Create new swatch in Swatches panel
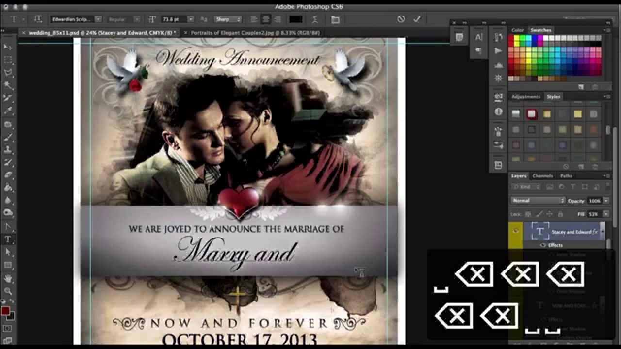The image size is (621, 349). [581, 87]
